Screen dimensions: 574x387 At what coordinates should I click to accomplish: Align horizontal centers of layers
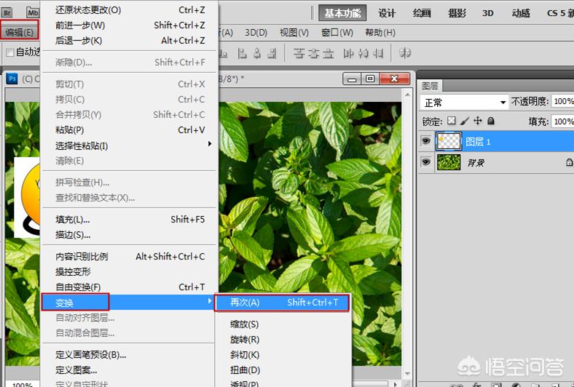257,54
